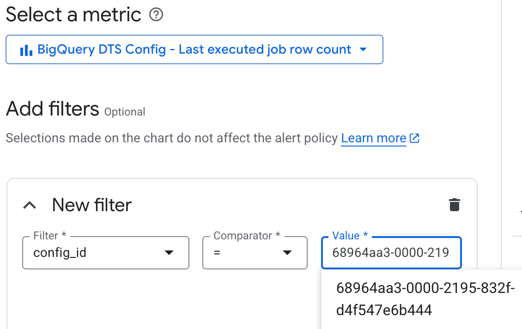Click the collapse chevron beside New filter
This screenshot has width=522, height=329.
point(30,205)
